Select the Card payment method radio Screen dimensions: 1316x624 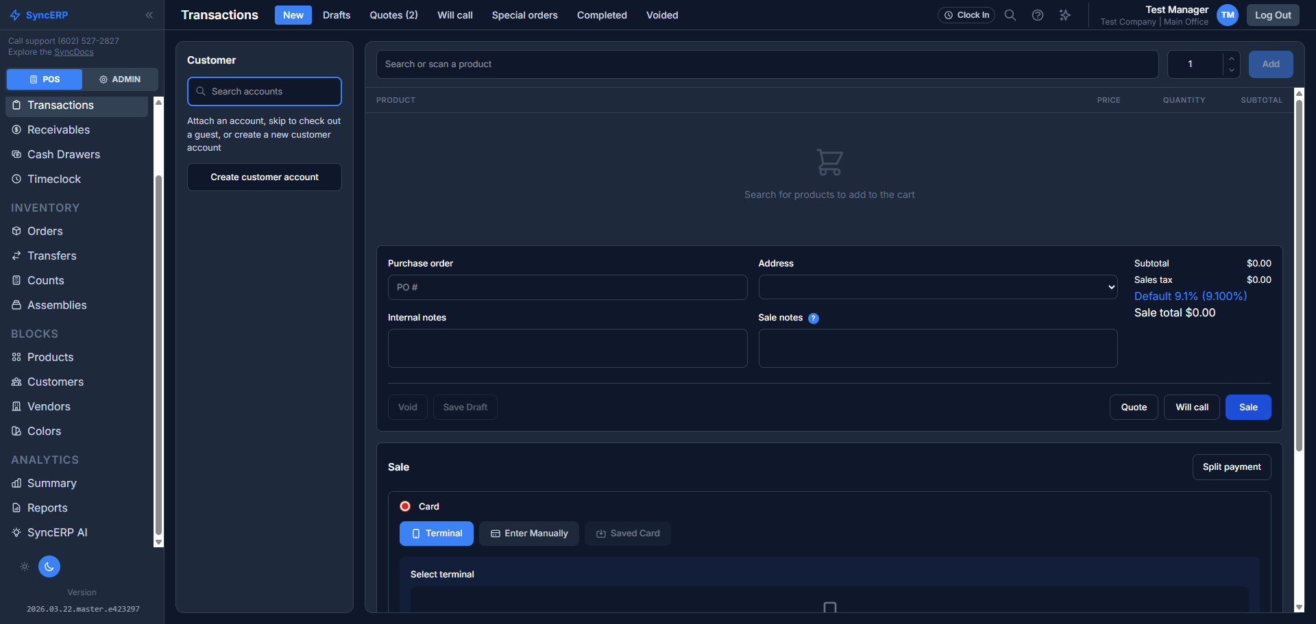pyautogui.click(x=404, y=506)
